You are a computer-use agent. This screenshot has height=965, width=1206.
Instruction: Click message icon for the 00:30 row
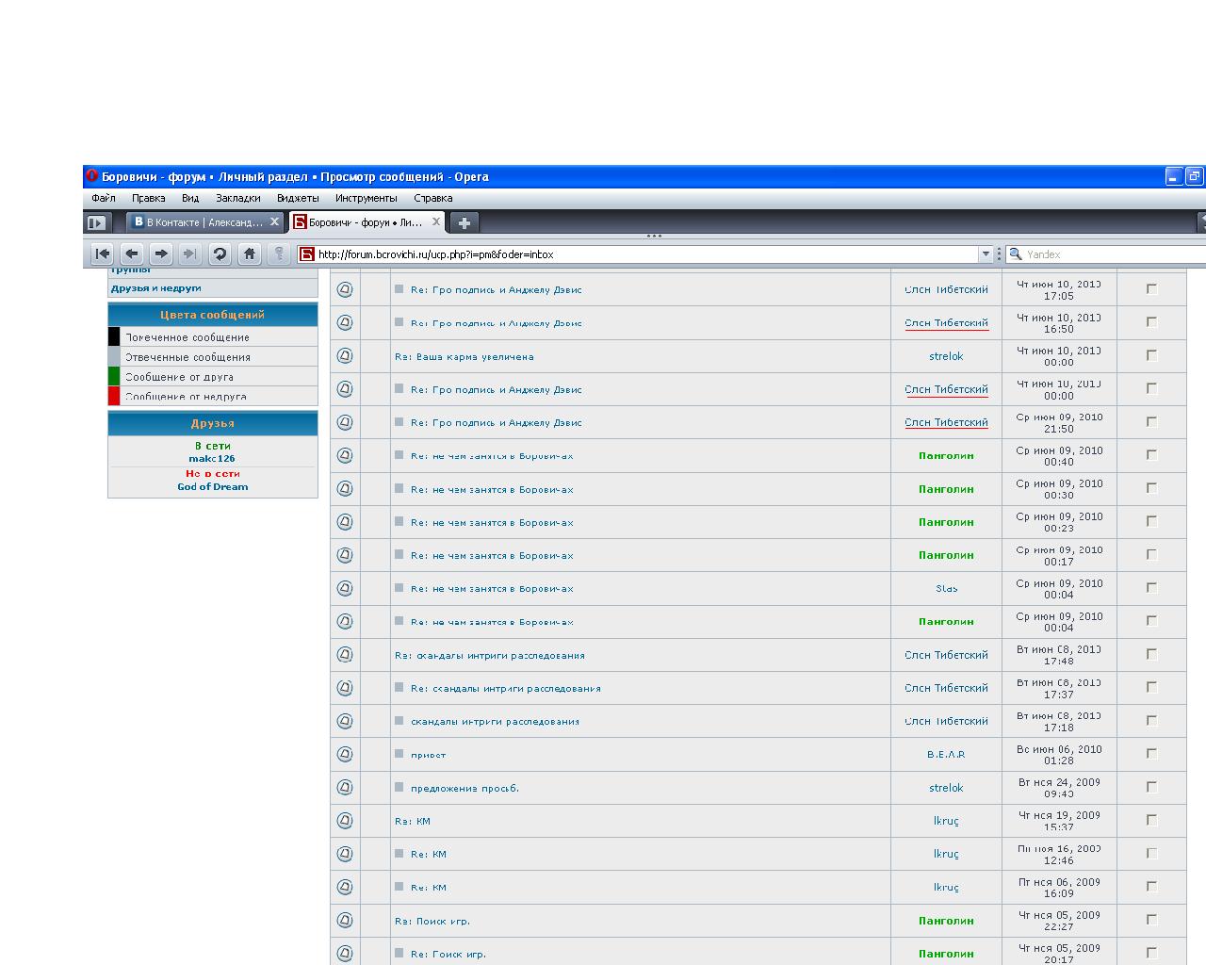pos(345,489)
